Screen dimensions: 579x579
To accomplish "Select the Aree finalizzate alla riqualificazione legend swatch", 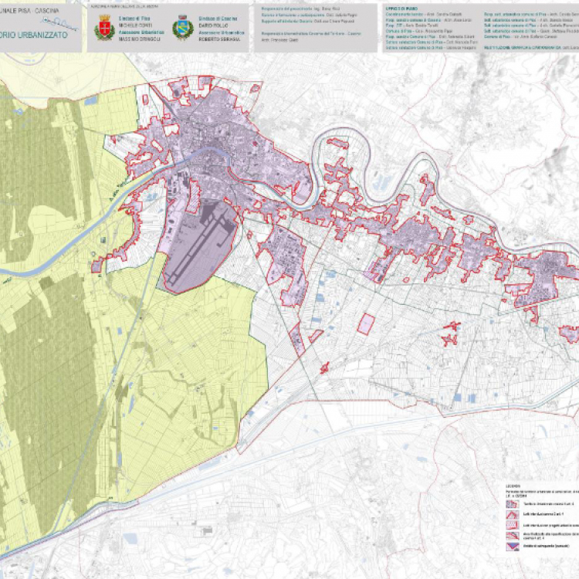I will pos(512,536).
